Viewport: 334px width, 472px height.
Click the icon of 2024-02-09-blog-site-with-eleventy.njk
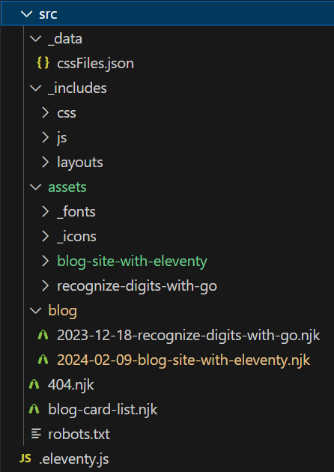pyautogui.click(x=43, y=360)
